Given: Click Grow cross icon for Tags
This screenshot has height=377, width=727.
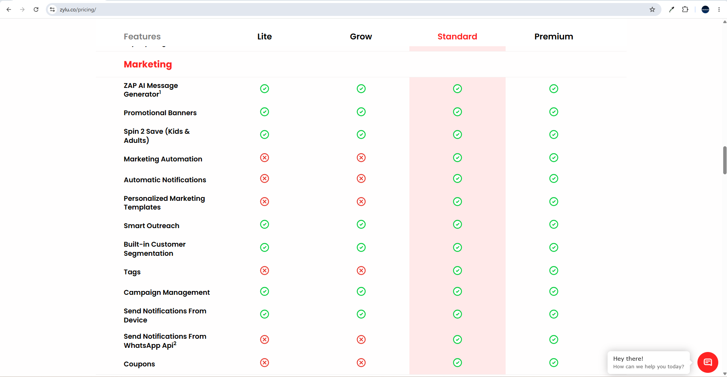Looking at the screenshot, I should [361, 271].
